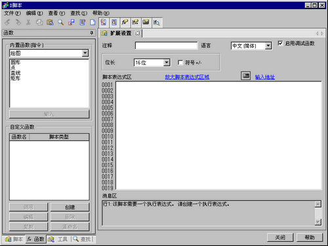Enable the 符号 +/- checkbox

pos(180,62)
